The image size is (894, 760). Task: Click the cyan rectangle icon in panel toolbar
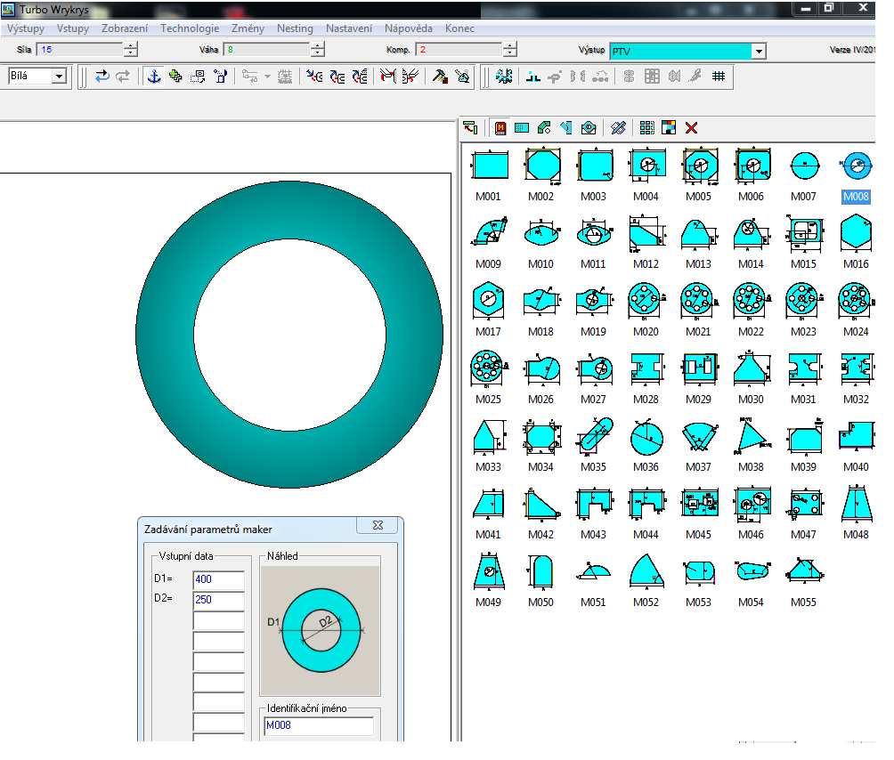(x=522, y=128)
